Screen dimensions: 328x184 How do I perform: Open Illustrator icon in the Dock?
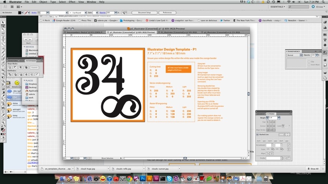(149, 179)
